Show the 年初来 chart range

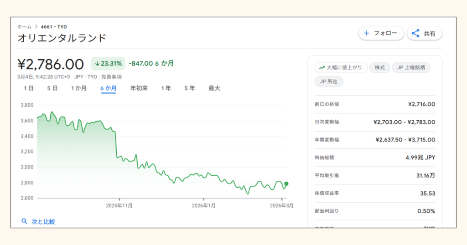coord(139,88)
